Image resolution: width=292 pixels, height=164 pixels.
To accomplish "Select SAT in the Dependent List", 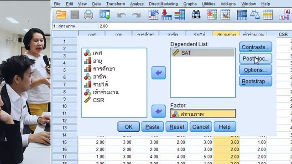I will coord(203,53).
